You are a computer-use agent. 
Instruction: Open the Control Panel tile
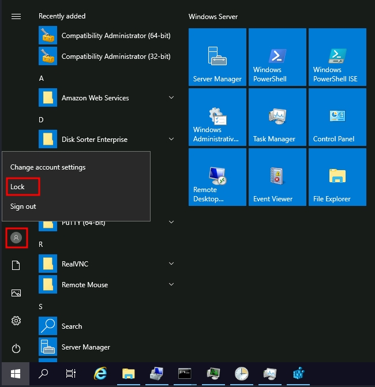[x=337, y=117]
